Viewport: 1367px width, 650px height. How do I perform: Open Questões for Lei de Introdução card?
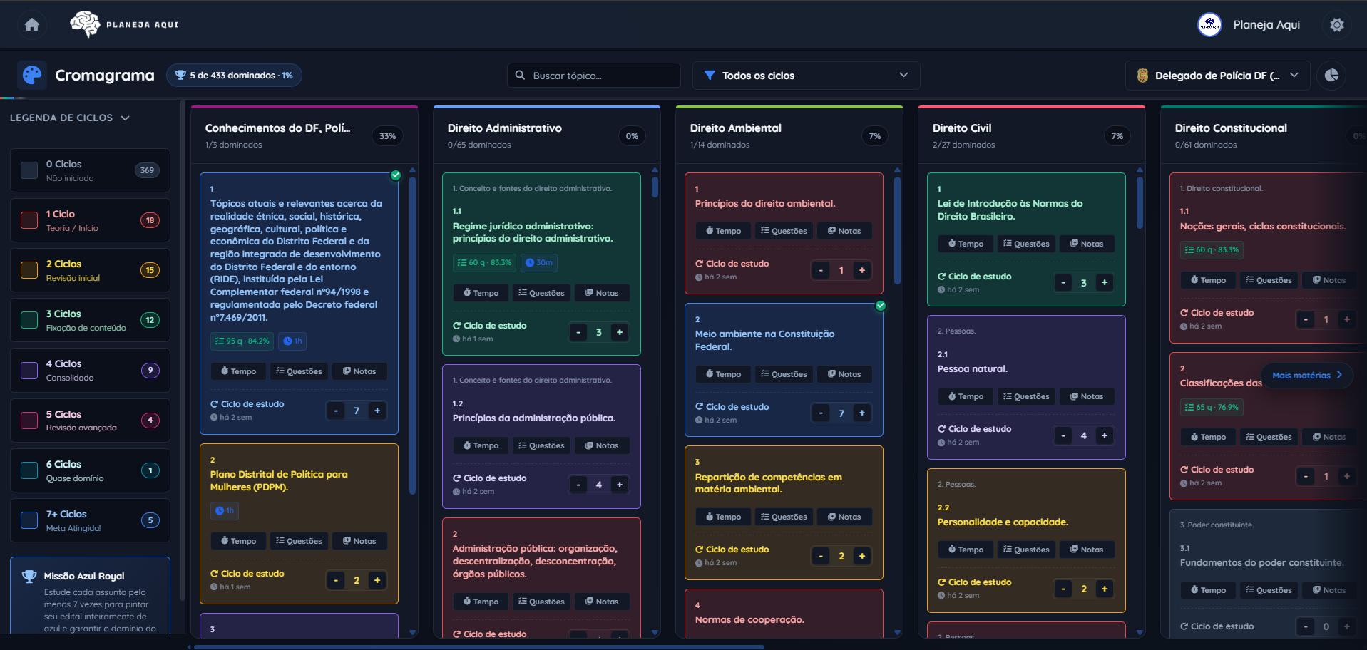(1026, 244)
